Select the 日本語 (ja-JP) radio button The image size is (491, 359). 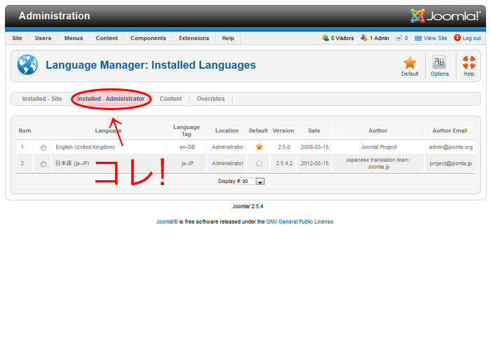point(43,164)
